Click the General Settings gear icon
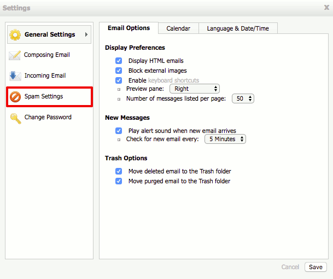This screenshot has height=279, width=333. (x=15, y=34)
